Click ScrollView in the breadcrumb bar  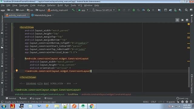pos(73,94)
